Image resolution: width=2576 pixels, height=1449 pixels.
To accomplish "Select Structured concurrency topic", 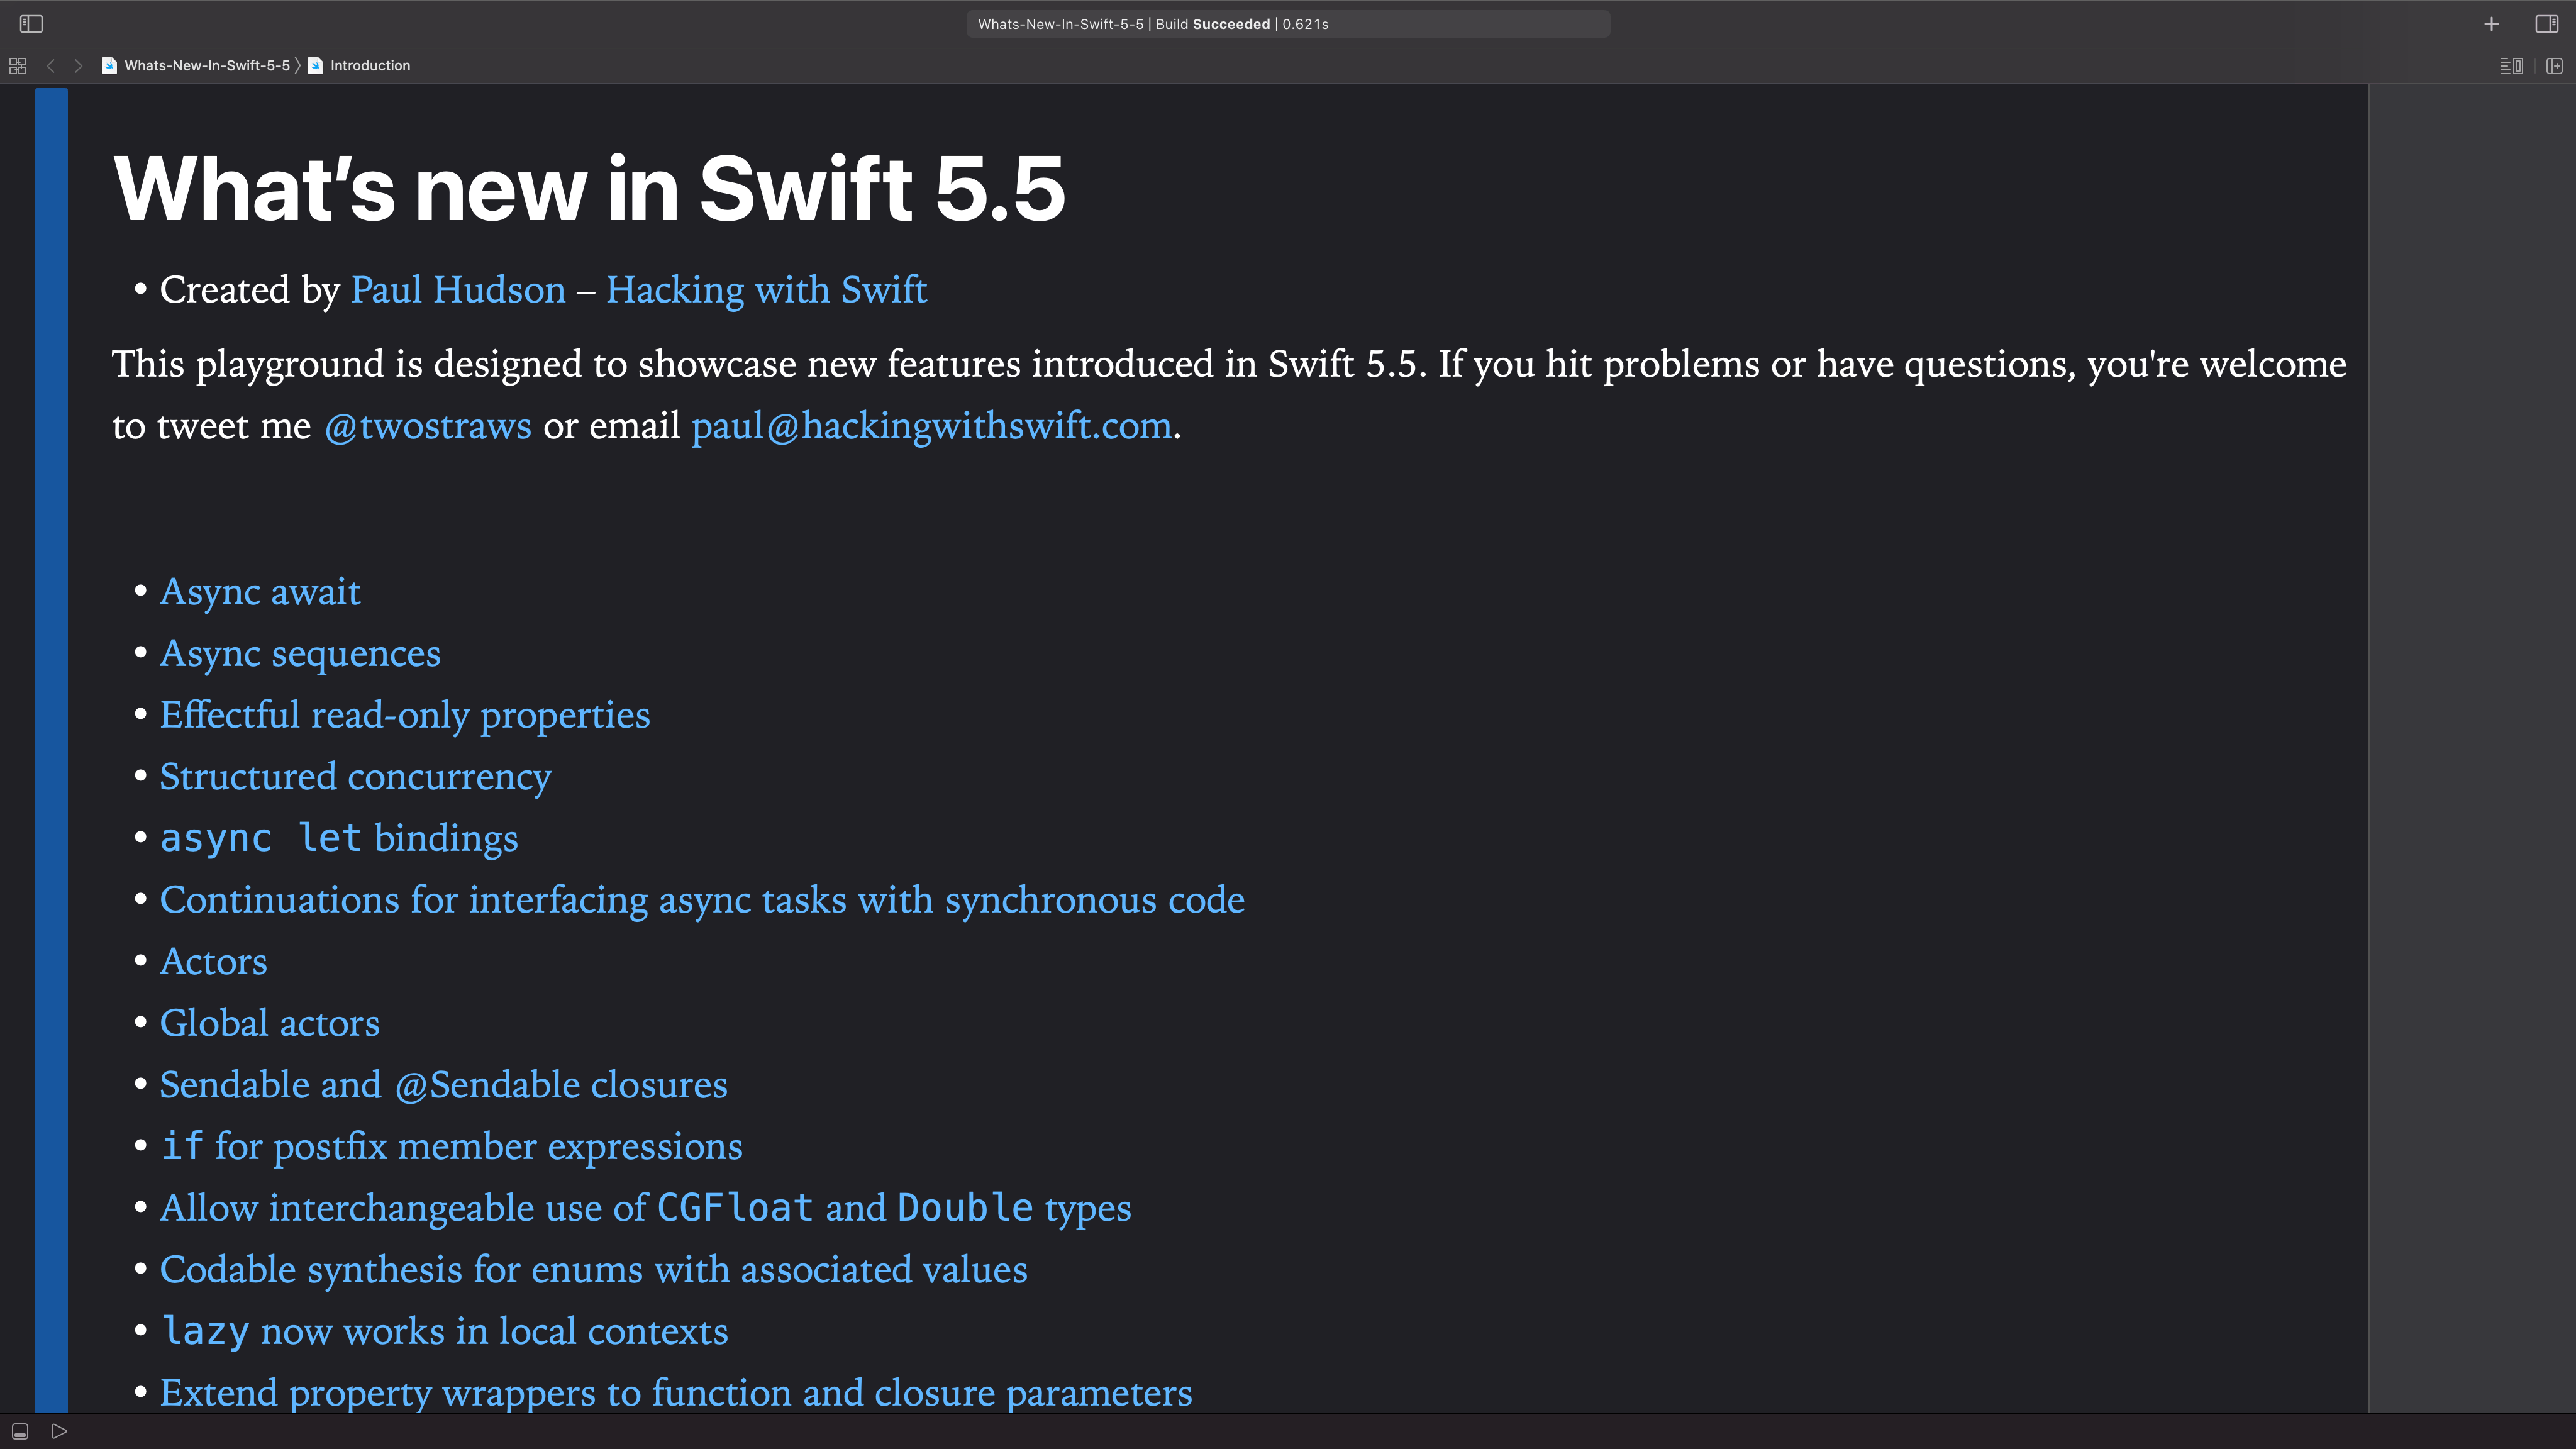I will pos(355,775).
